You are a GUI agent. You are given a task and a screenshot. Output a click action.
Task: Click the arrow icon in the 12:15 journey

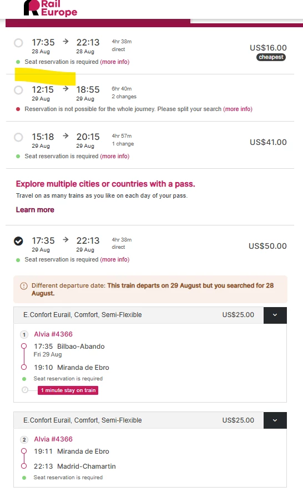(x=65, y=89)
